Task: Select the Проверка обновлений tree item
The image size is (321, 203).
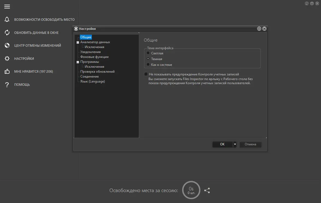Action: (x=97, y=71)
